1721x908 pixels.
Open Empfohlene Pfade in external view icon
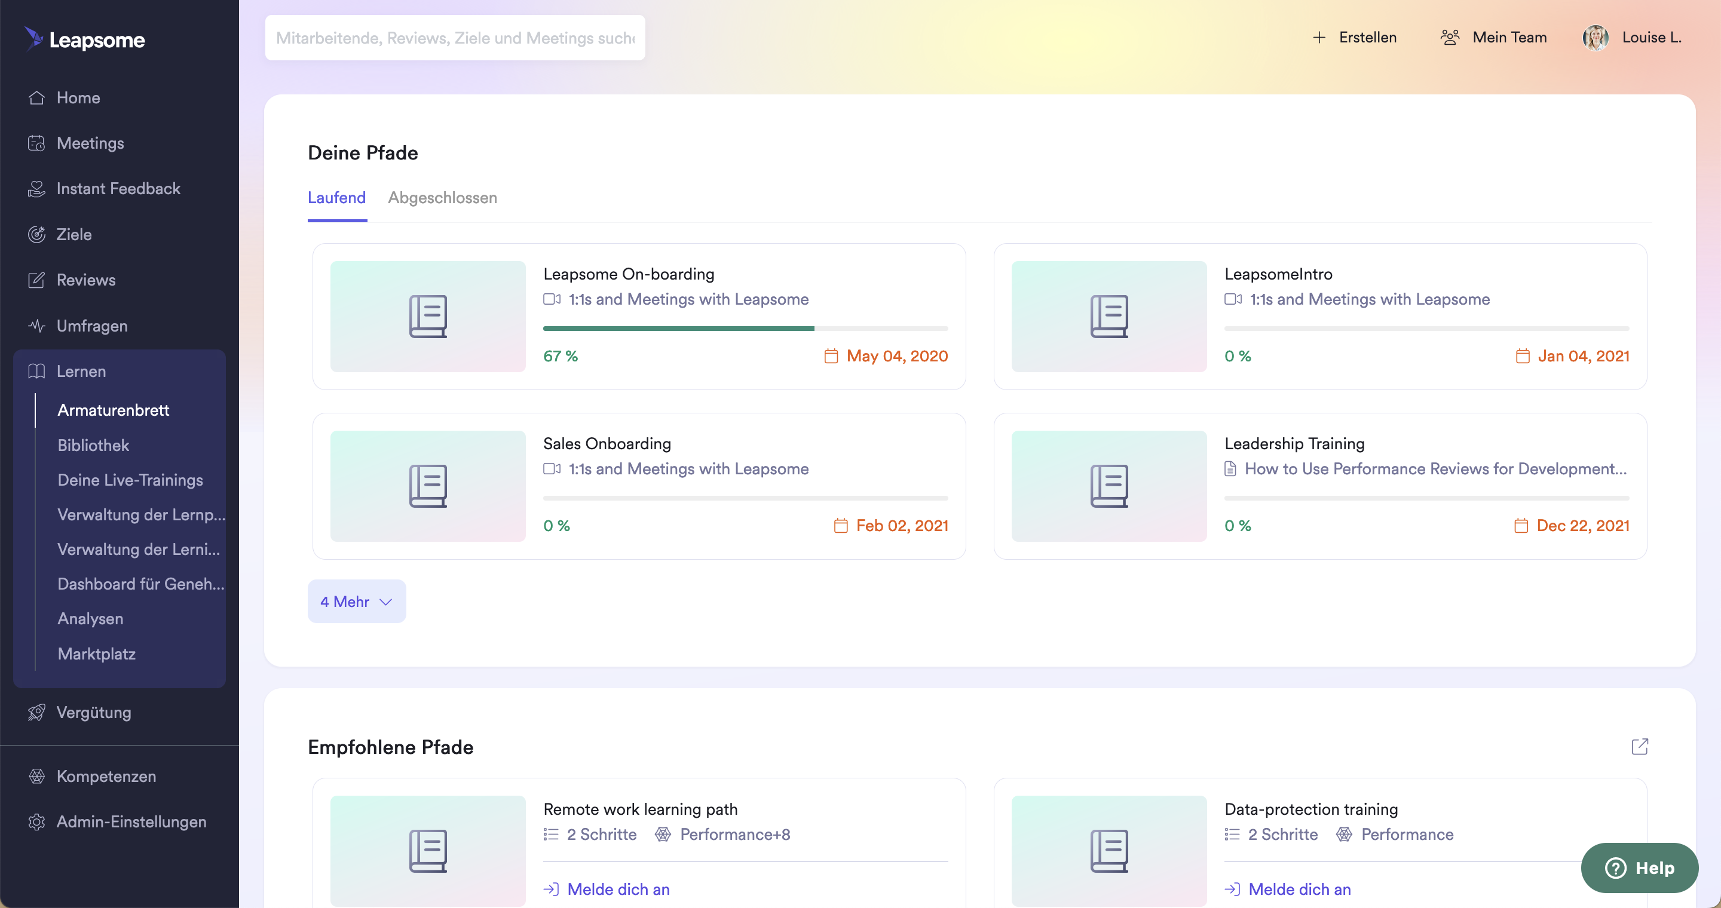[x=1640, y=747]
